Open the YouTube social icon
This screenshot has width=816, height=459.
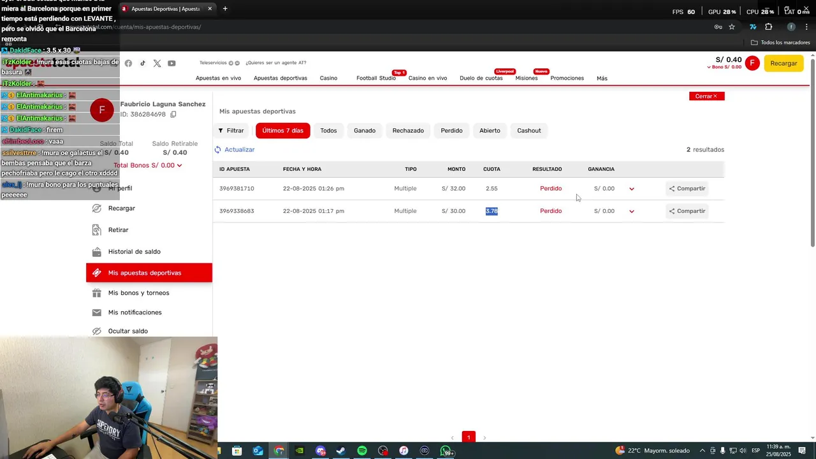coord(171,63)
